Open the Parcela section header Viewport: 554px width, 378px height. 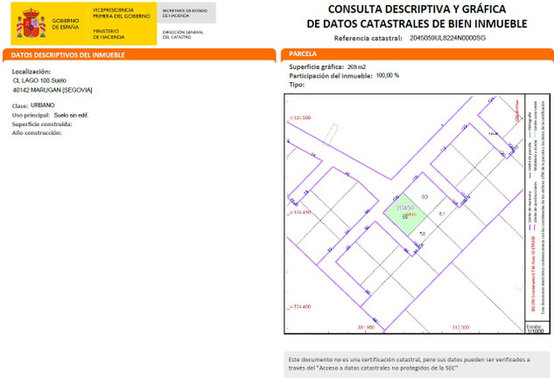click(303, 54)
